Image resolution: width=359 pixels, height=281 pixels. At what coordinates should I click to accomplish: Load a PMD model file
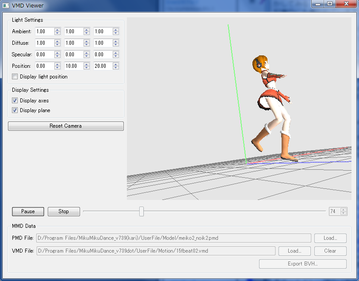[x=330, y=238]
